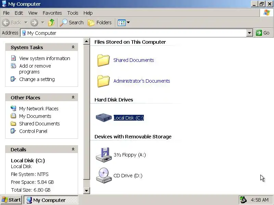Viewport: 274px width, 205px height.
Task: Collapse the Other Places panel
Action: pyautogui.click(x=73, y=97)
